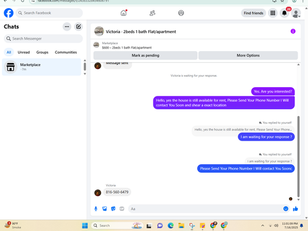Click the Search Facebook field
Viewport: 308px width, 231px height.
pyautogui.click(x=49, y=13)
